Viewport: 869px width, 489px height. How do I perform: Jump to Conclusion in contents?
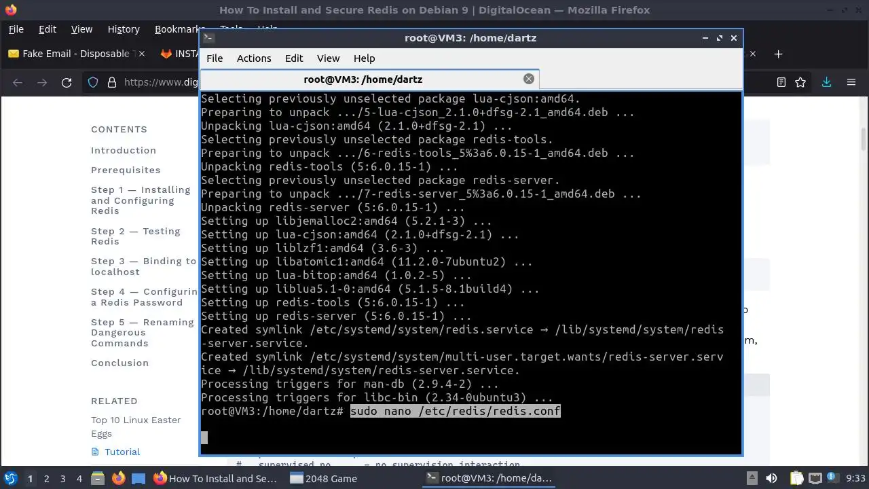(119, 363)
